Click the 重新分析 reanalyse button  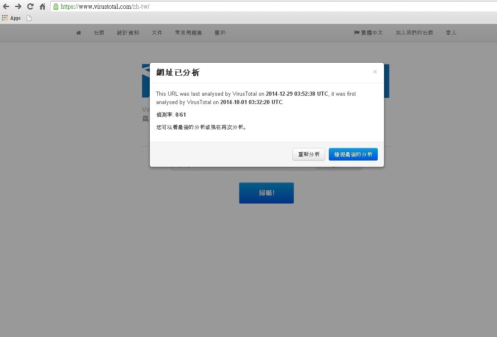pyautogui.click(x=309, y=154)
